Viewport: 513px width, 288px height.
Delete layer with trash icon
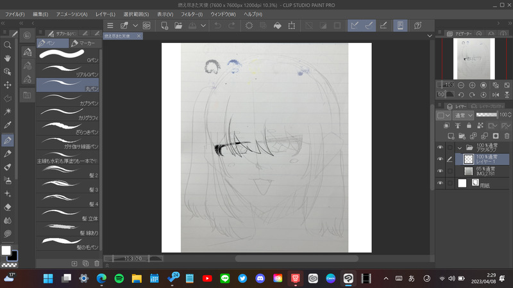click(x=507, y=136)
